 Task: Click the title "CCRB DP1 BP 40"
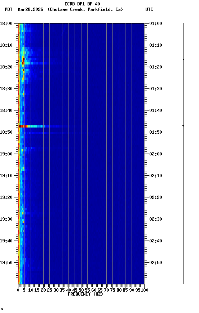pyautogui.click(x=82, y=4)
